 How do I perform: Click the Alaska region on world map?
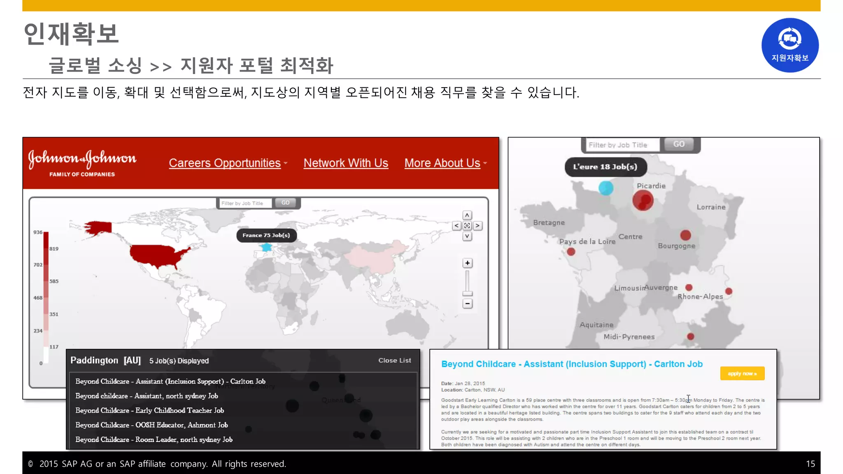tap(98, 227)
